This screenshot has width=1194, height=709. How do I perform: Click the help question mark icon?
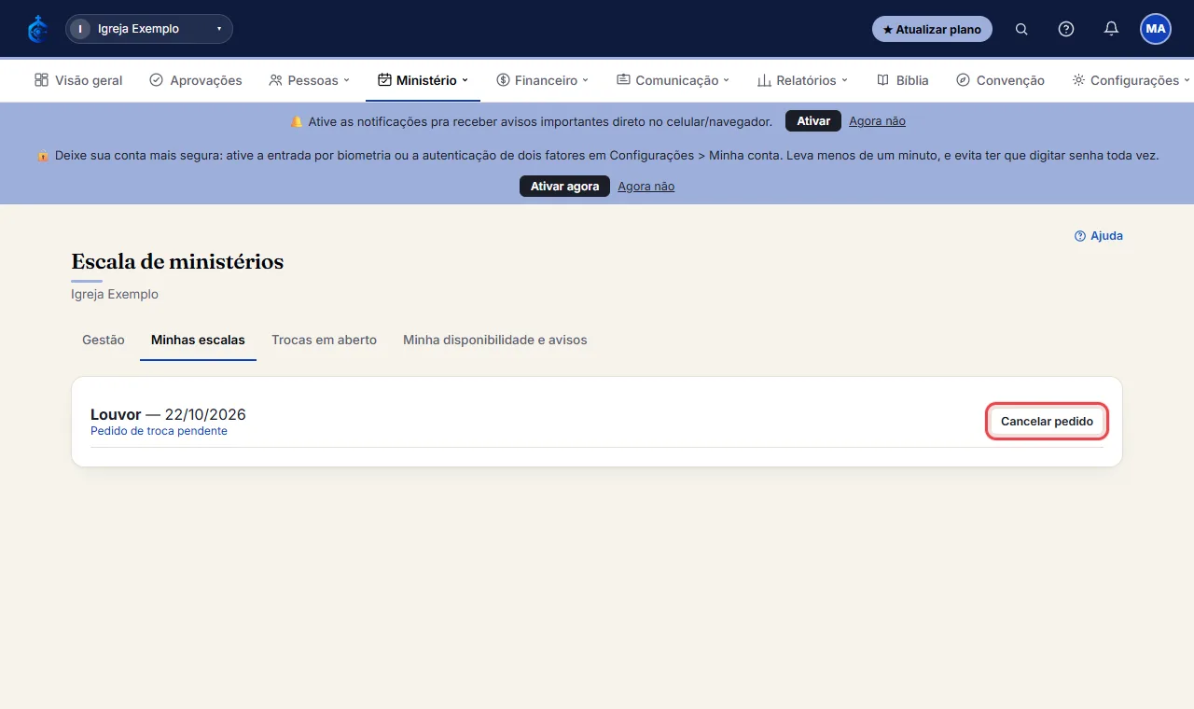pyautogui.click(x=1066, y=29)
